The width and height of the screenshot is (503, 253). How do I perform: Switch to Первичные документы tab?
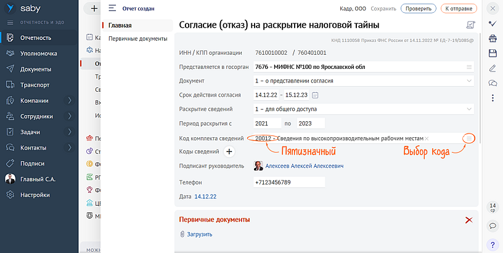[x=137, y=39]
